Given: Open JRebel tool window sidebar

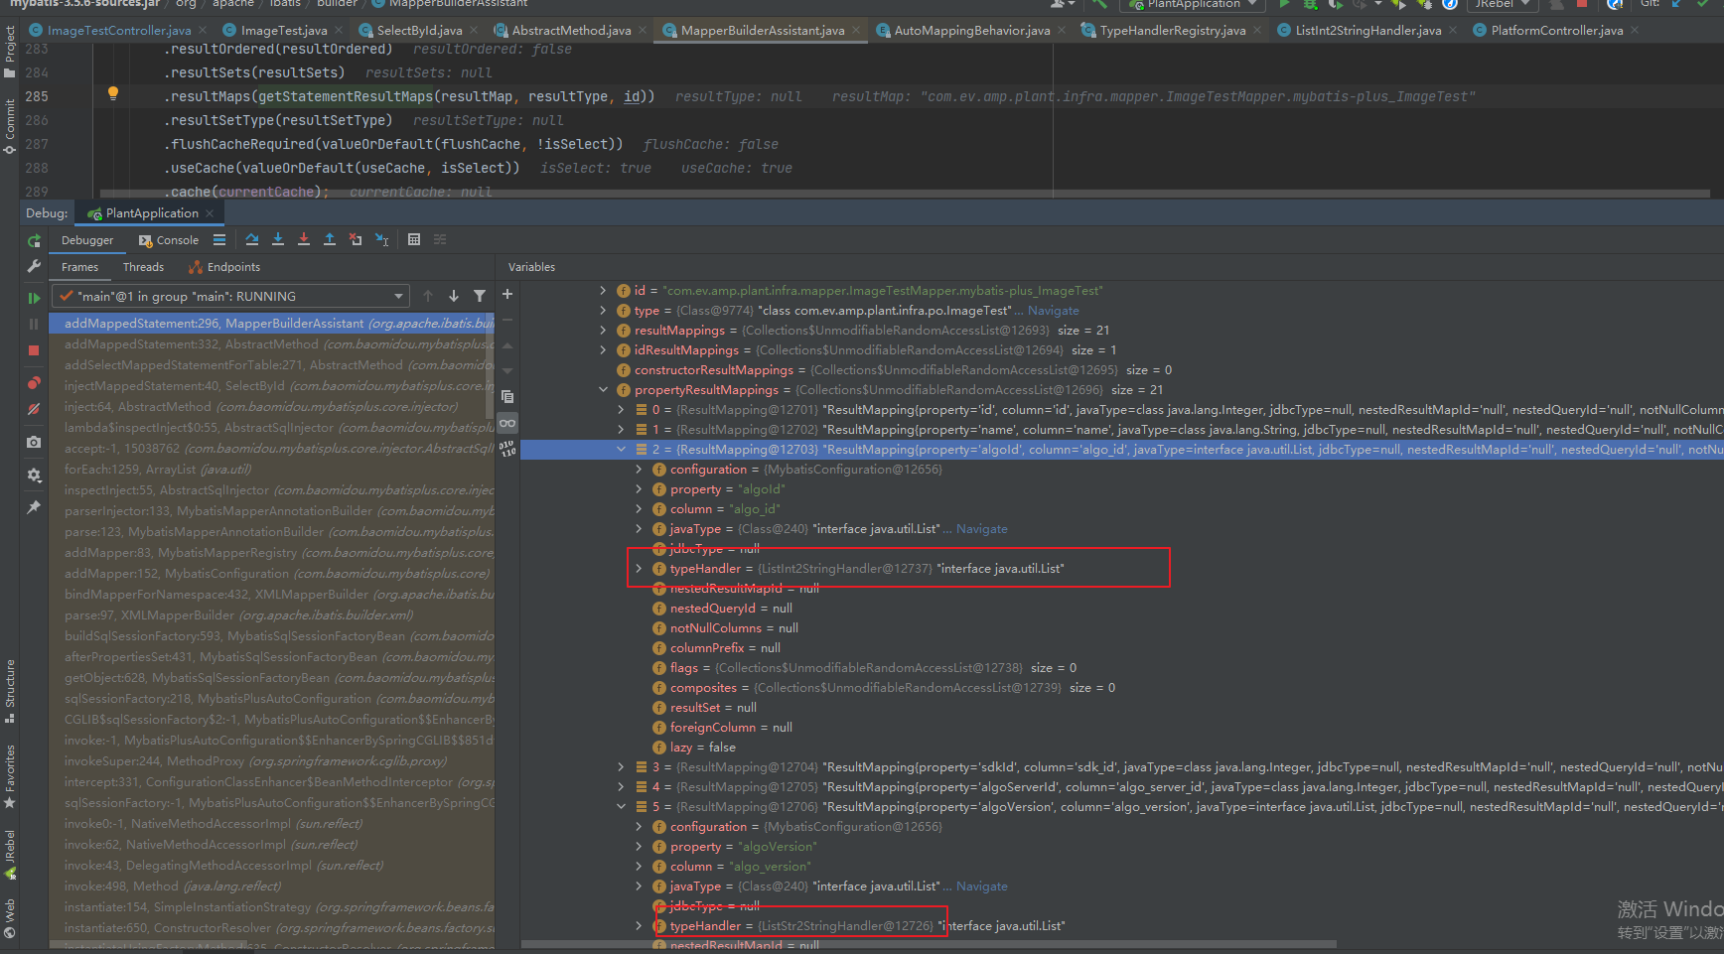Looking at the screenshot, I should coord(10,854).
